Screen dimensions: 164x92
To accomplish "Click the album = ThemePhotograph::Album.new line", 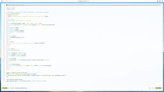I will [16, 73].
